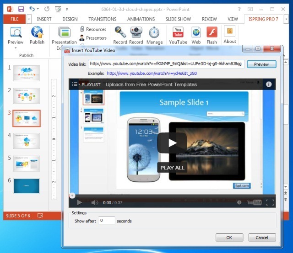Click the scroll down arrow in slide pane
Viewport: 293px width, 253px height.
286,186
